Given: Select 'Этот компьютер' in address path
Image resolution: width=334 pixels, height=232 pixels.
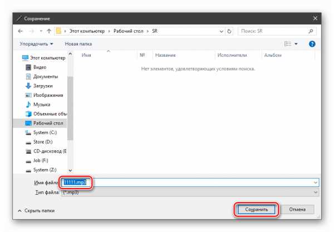Looking at the screenshot, I should tap(87, 31).
